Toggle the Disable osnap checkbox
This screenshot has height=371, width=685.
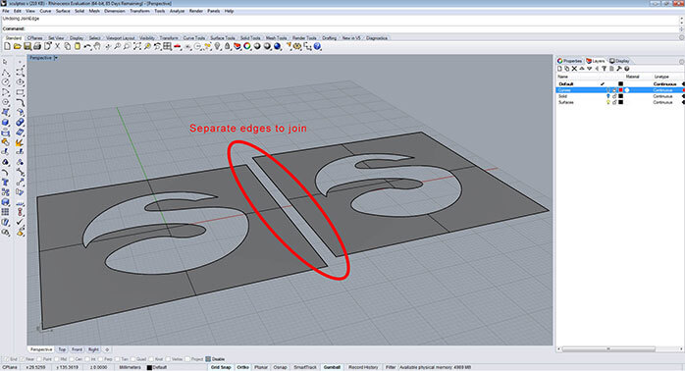point(208,359)
